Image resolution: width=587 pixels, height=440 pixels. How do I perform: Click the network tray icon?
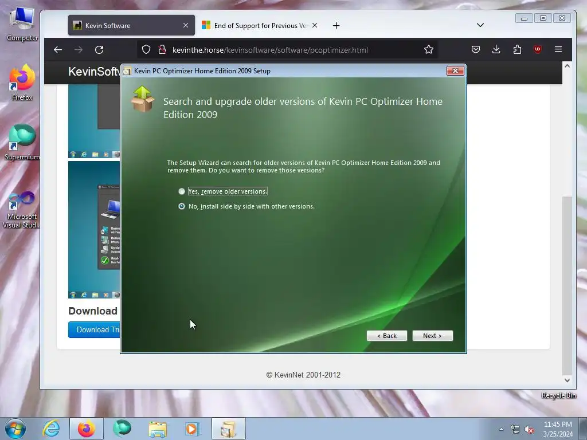point(515,430)
